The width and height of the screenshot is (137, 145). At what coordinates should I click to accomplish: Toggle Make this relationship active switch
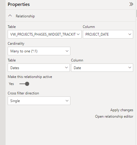24,84
